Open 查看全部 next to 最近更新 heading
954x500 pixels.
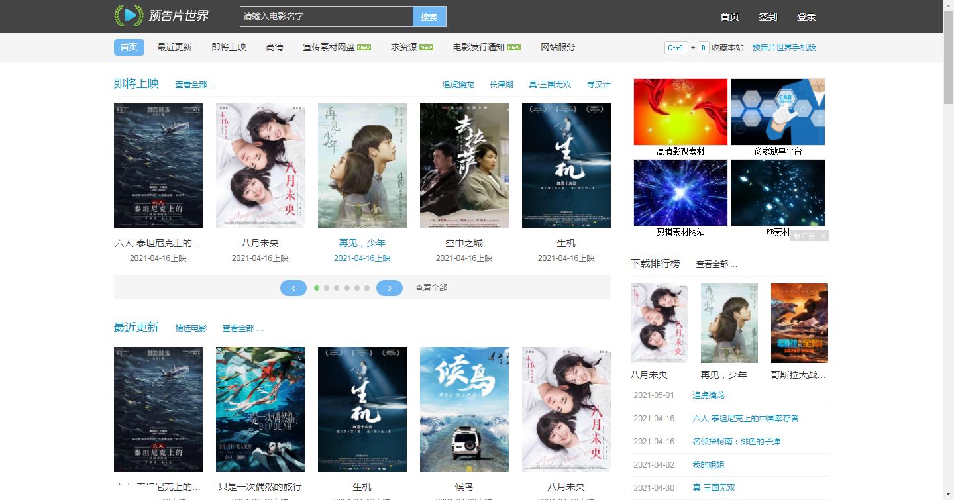click(x=242, y=328)
